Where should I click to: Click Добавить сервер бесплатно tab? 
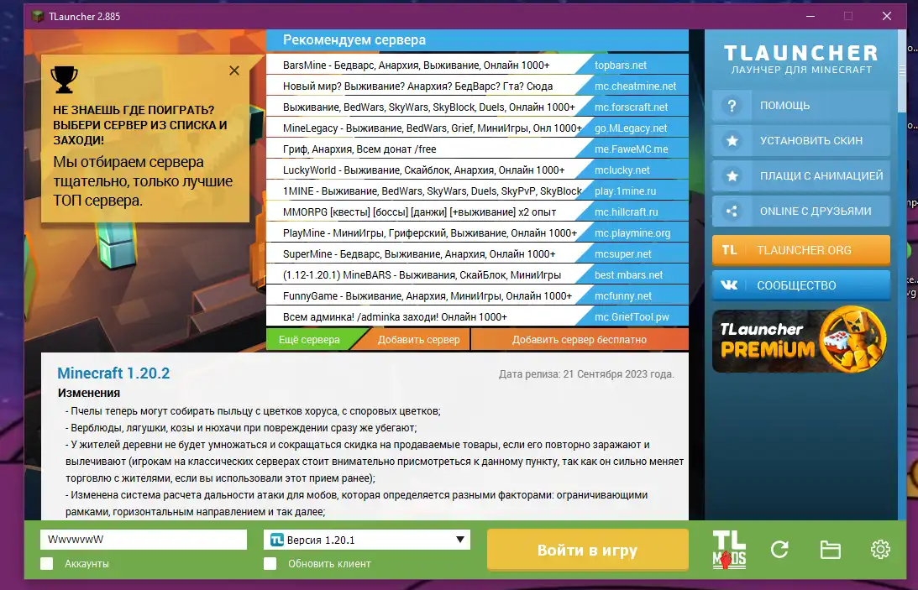click(579, 340)
